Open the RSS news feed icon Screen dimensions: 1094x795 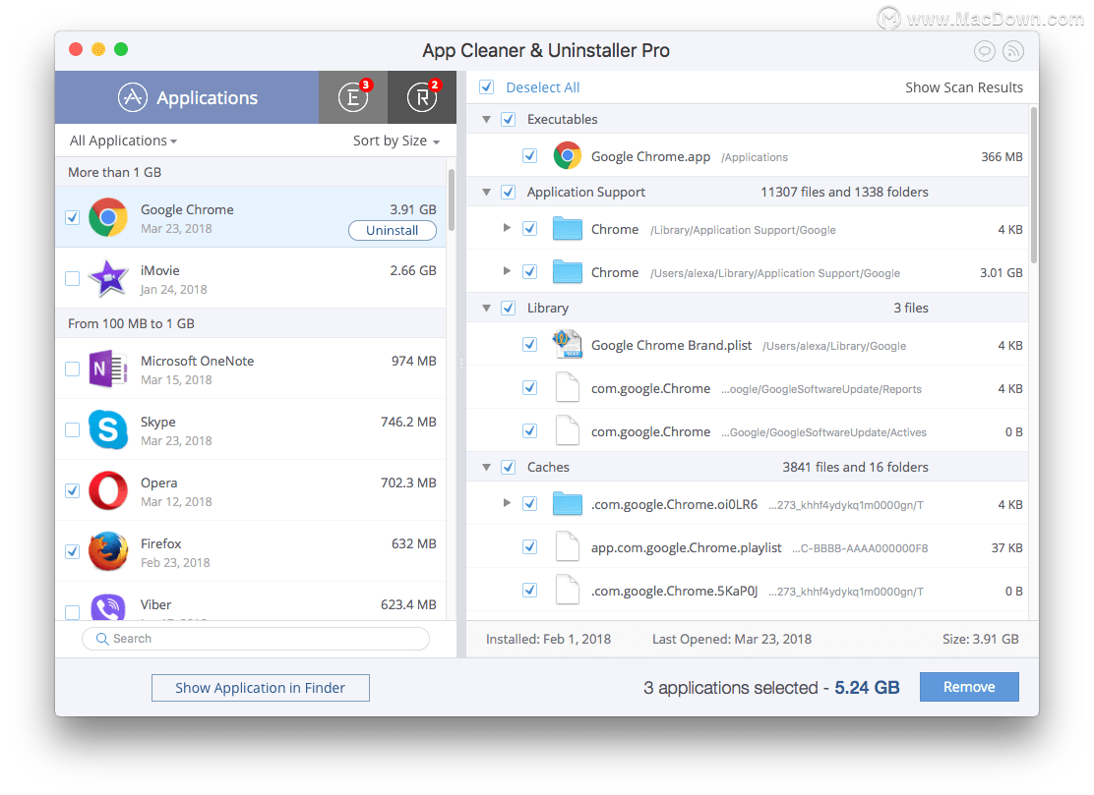1013,50
